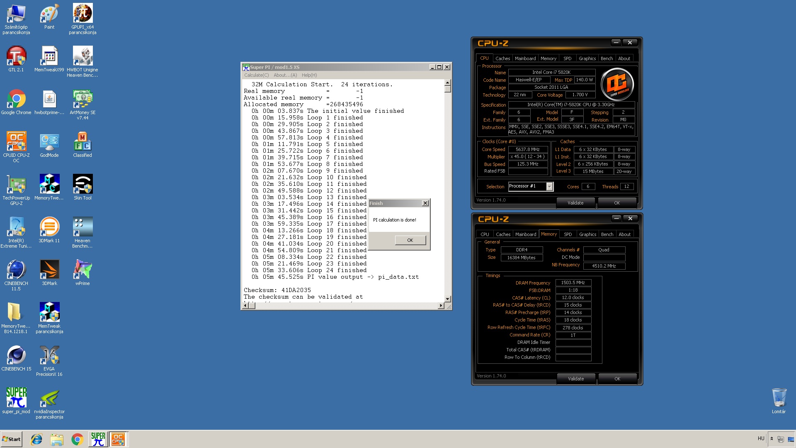Viewport: 796px width, 448px height.
Task: Click Validate in upper CPU-Z window
Action: 575,203
